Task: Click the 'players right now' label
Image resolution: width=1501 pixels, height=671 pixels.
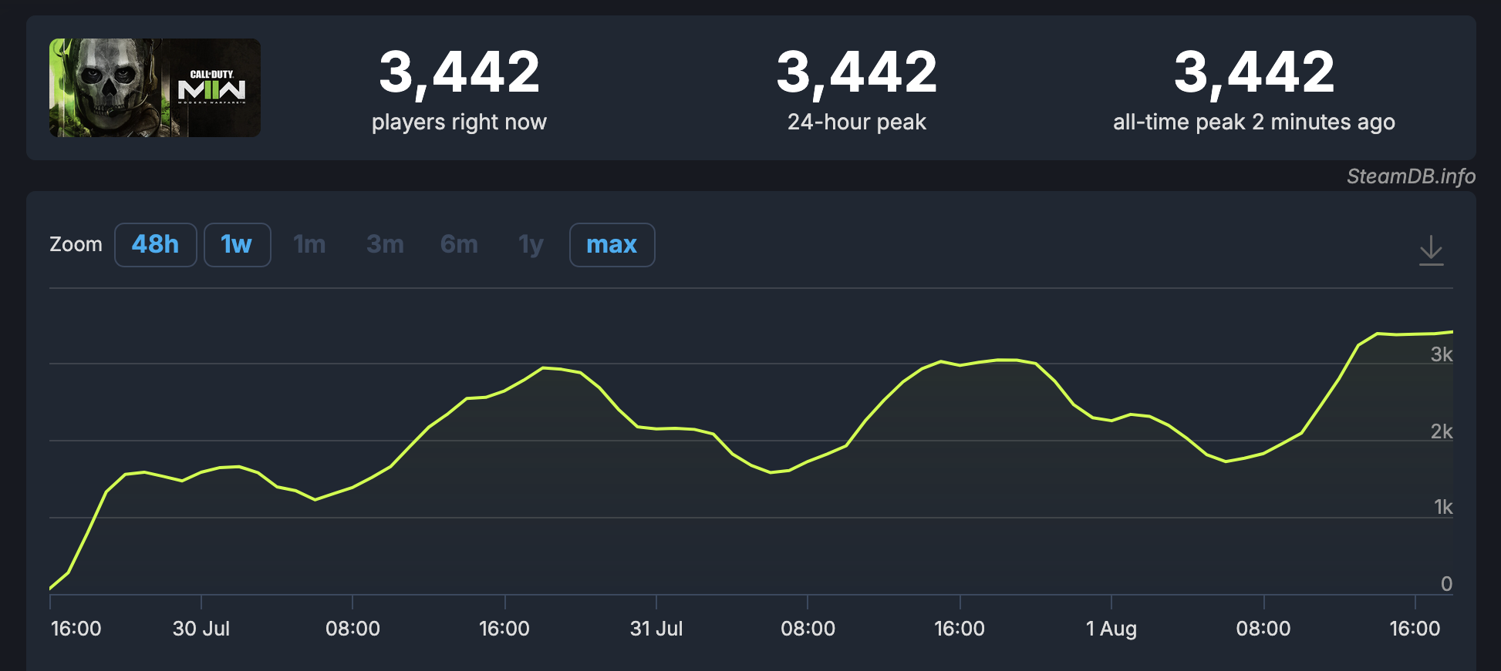Action: click(x=459, y=122)
